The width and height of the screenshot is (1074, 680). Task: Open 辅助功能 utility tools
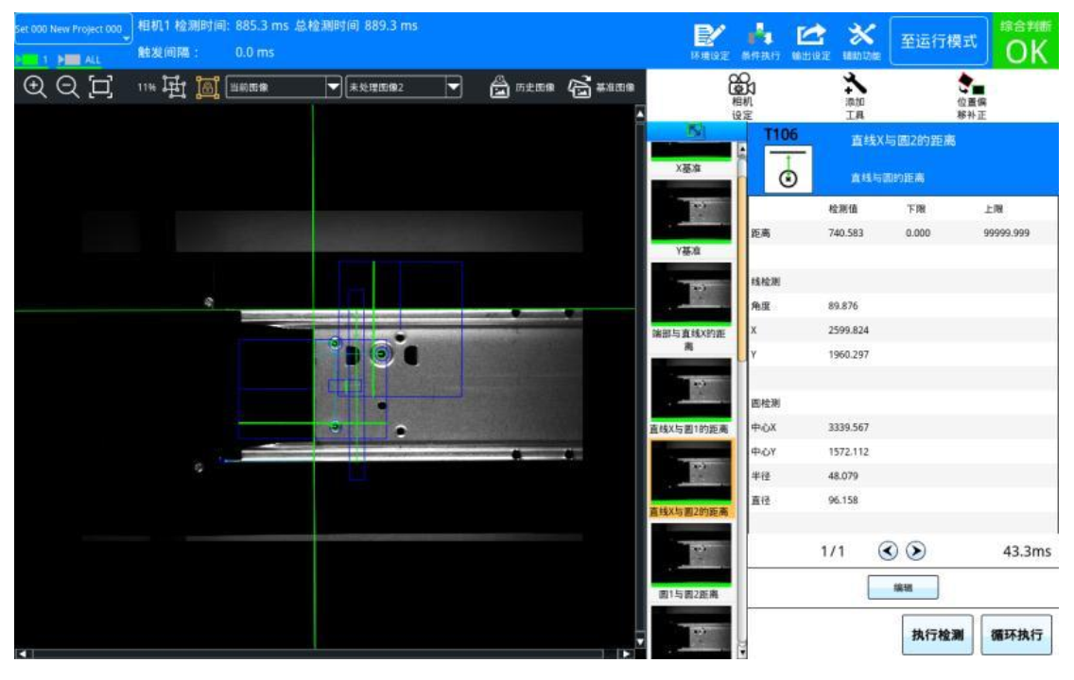tap(861, 42)
